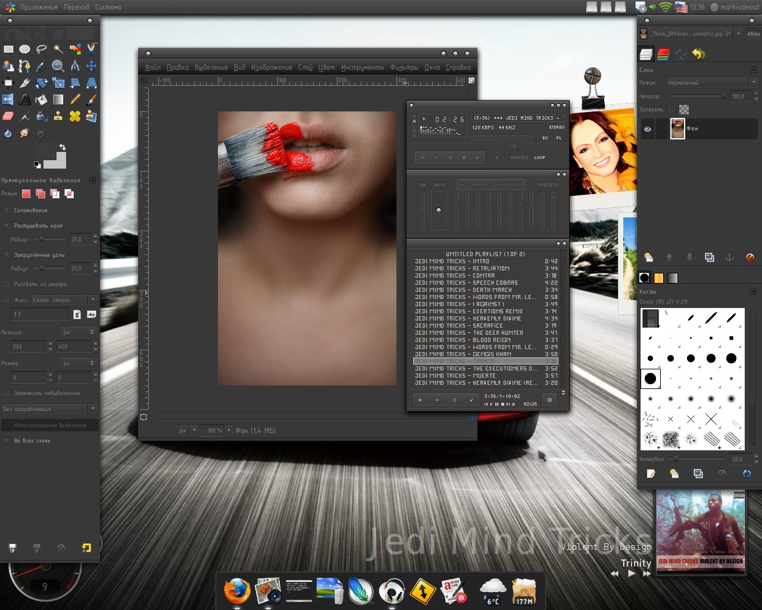Image resolution: width=762 pixels, height=610 pixels.
Task: Enable the Закруглённые углы checkbox
Action: 7,255
